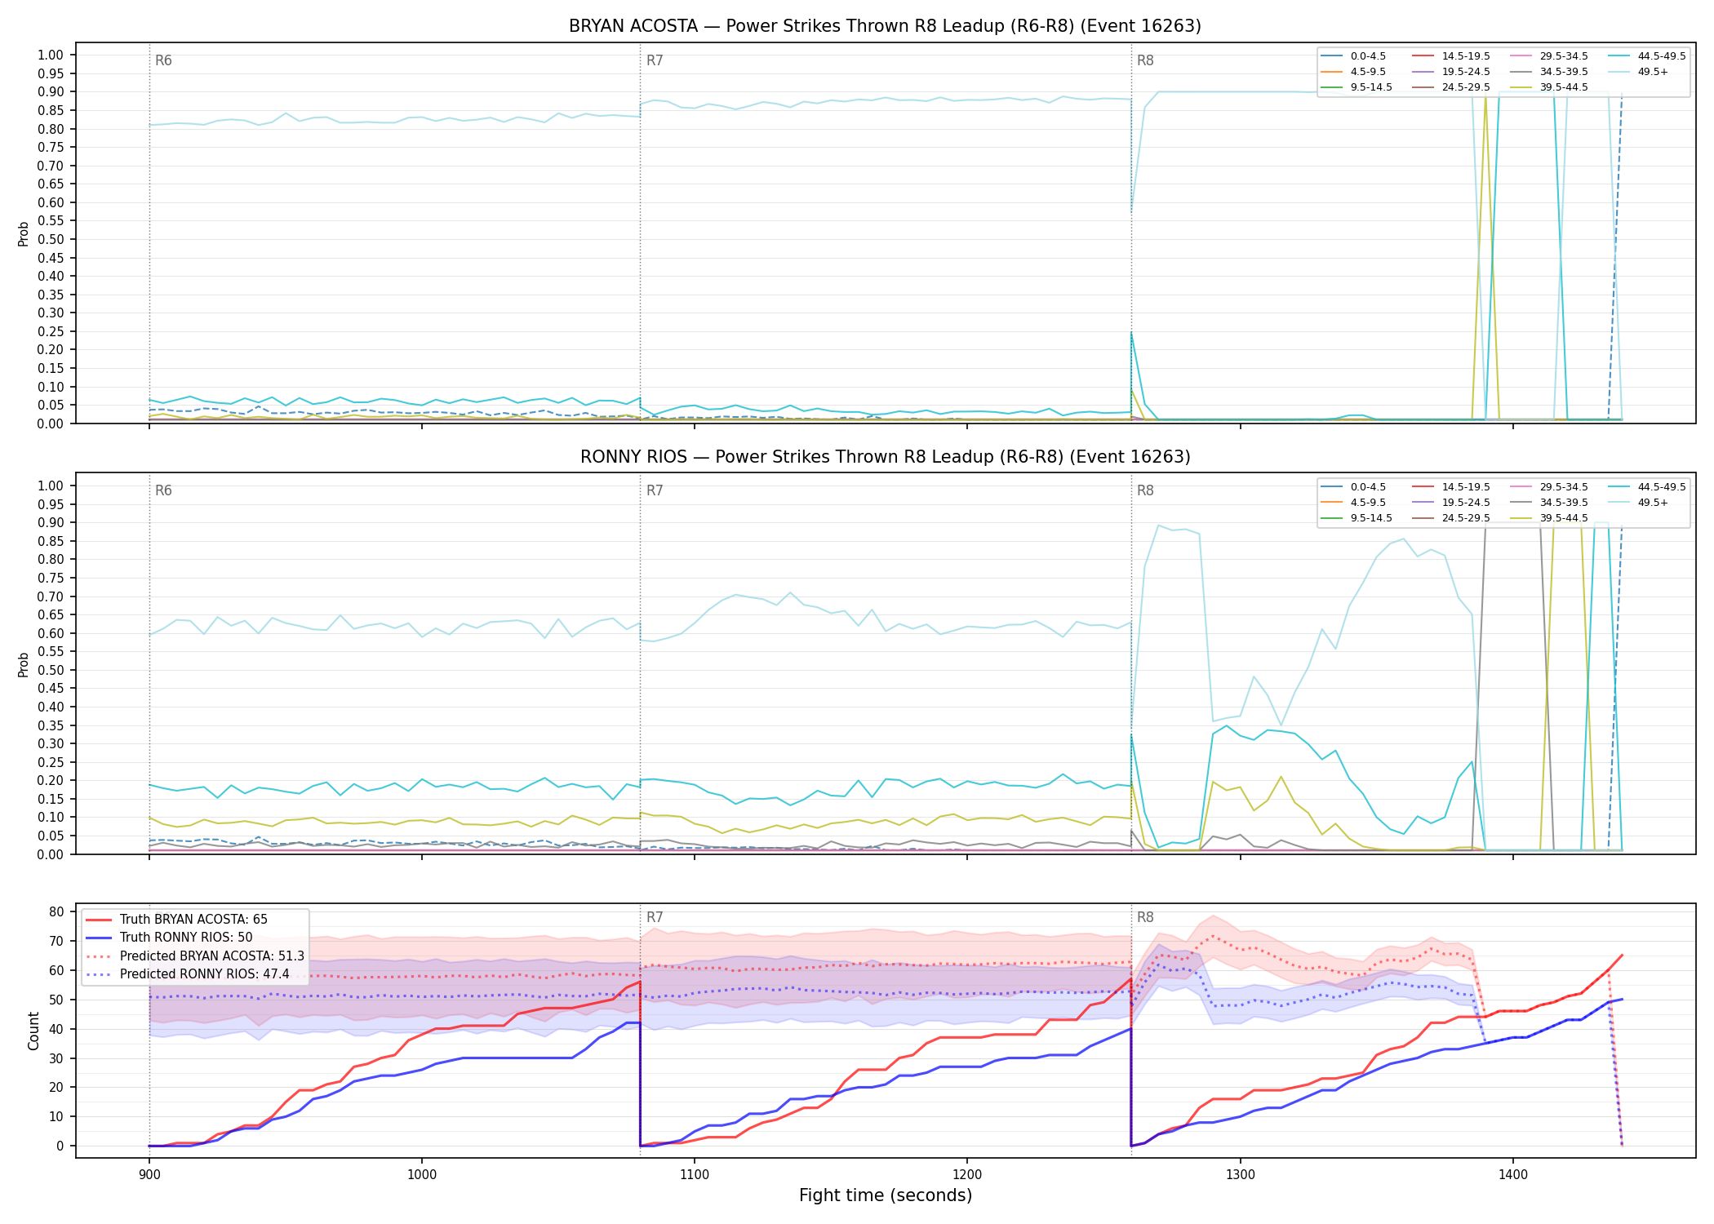Click the 1.00 tick on top chart's Prob axis
The image size is (1714, 1224).
coord(51,55)
